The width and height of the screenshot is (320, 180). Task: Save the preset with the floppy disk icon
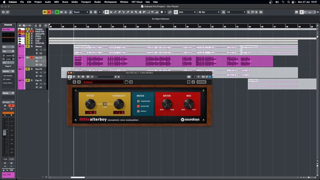(x=126, y=82)
